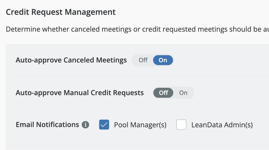The height and width of the screenshot is (150, 269).
Task: Click the Auto-approve Manual Credit Requests label
Action: click(80, 93)
